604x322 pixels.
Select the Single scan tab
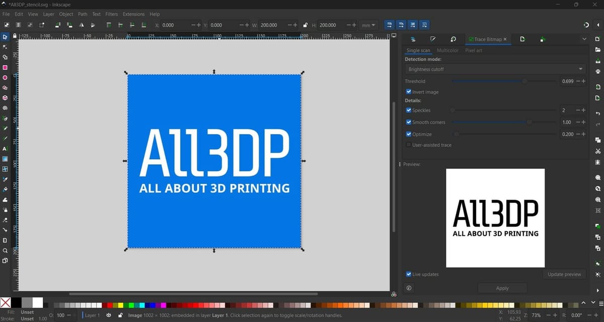coord(418,50)
